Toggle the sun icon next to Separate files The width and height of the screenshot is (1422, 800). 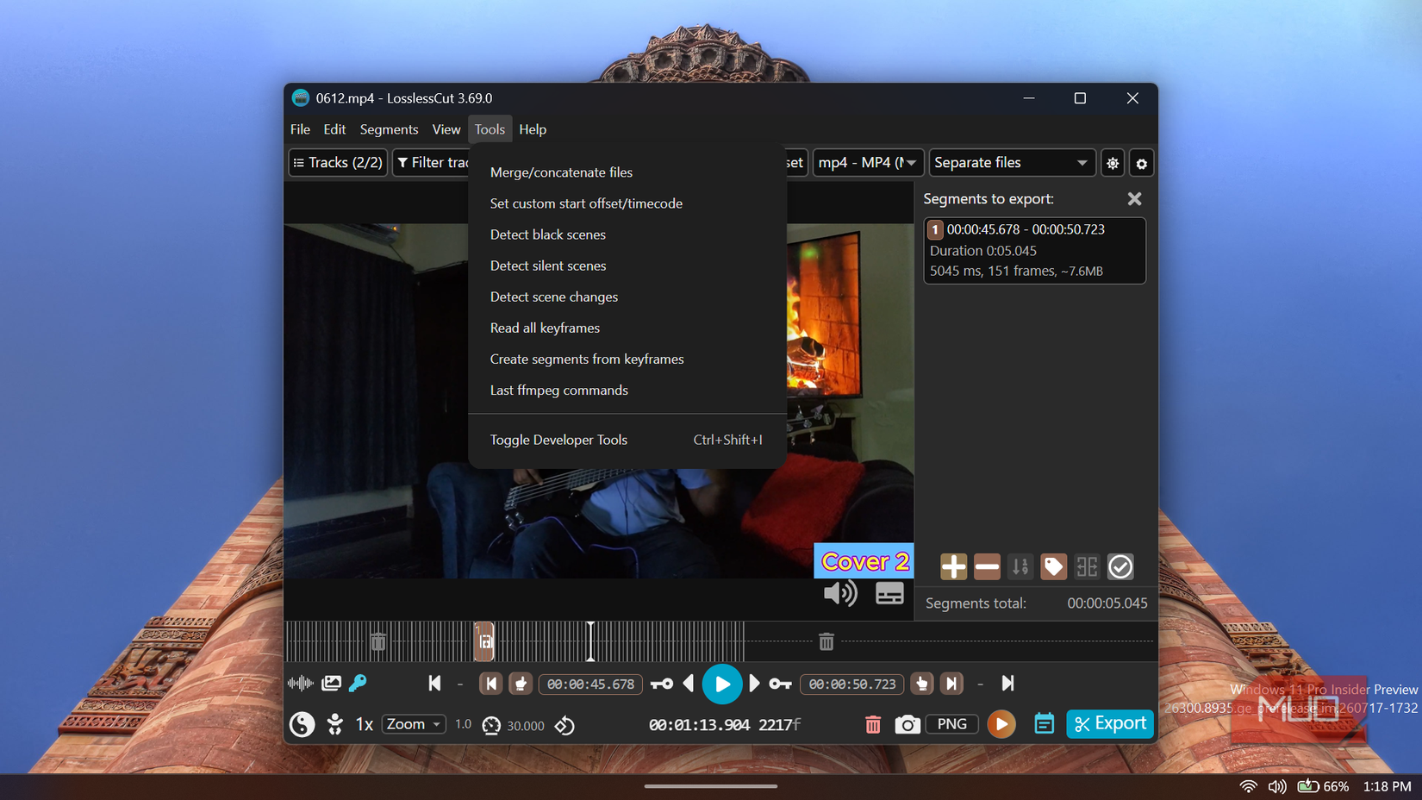tap(1113, 163)
